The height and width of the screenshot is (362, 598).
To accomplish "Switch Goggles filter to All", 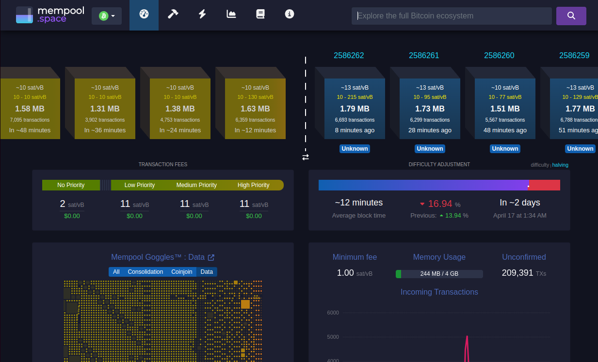I will click(x=116, y=272).
